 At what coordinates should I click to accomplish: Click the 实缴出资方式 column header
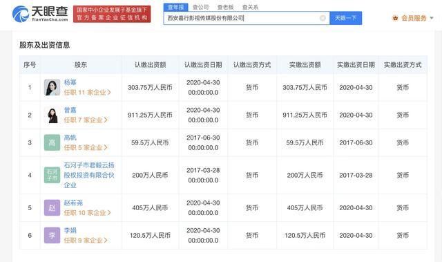coord(403,65)
